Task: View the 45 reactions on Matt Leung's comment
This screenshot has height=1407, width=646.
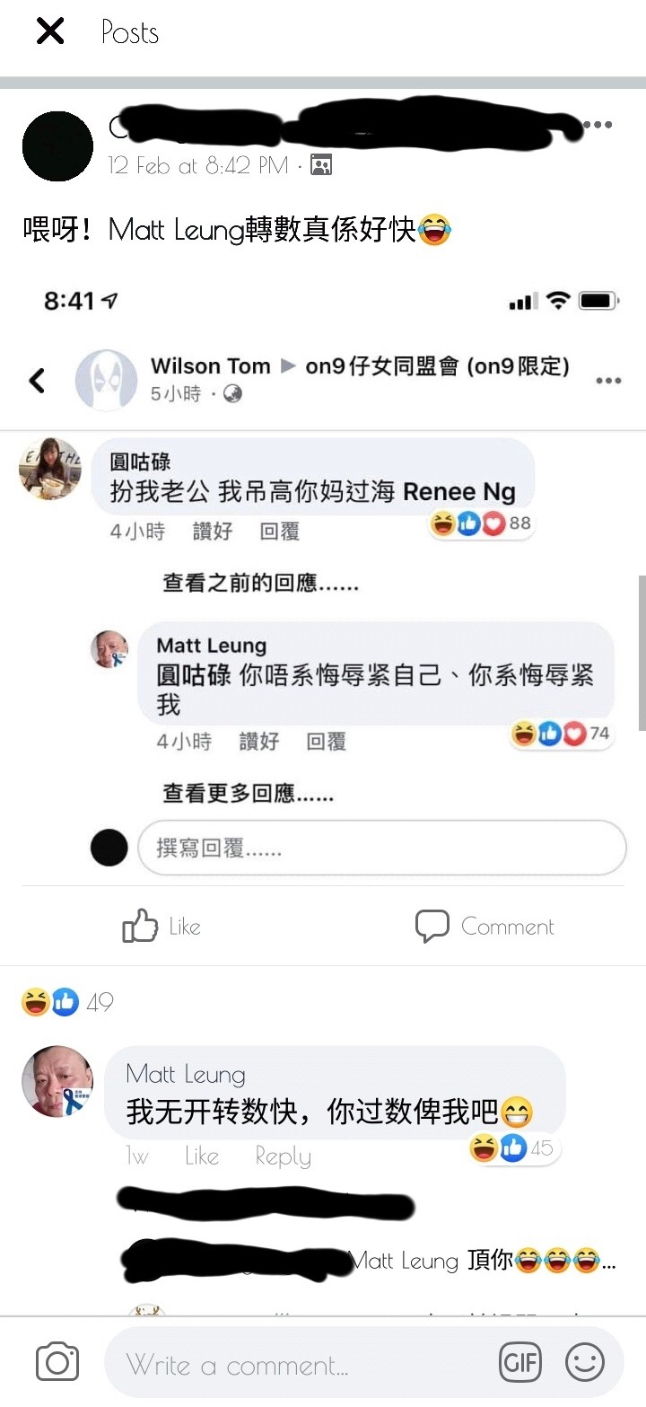Action: coord(513,1148)
